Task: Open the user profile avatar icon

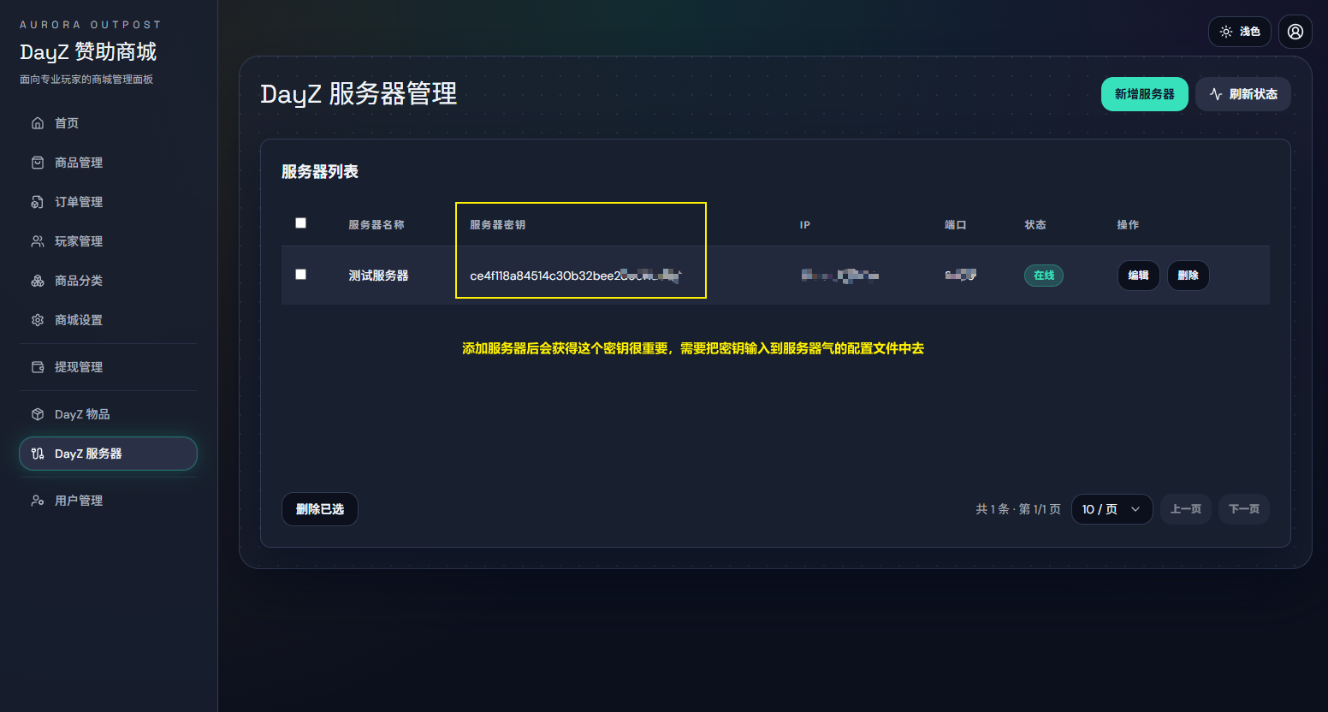Action: (x=1295, y=32)
